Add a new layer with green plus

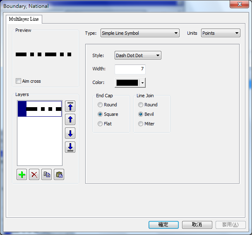pos(22,175)
